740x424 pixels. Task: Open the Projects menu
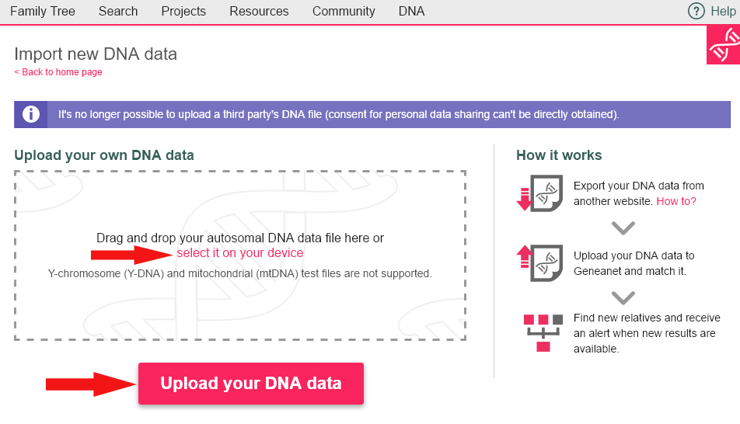183,12
